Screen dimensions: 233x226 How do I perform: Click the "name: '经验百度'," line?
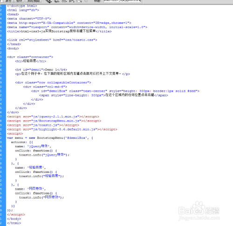pyautogui.click(x=30, y=168)
